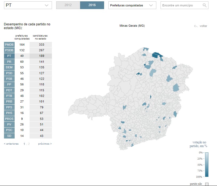Open page 2 of party list
This screenshot has height=186, width=217.
[29, 144]
